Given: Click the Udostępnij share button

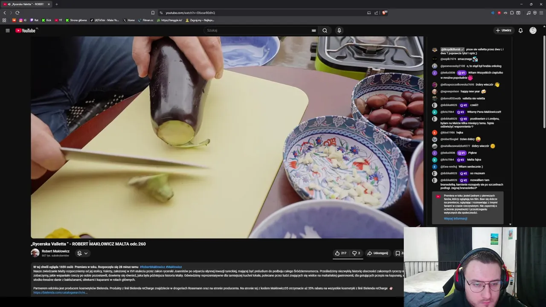Looking at the screenshot, I should 378,253.
